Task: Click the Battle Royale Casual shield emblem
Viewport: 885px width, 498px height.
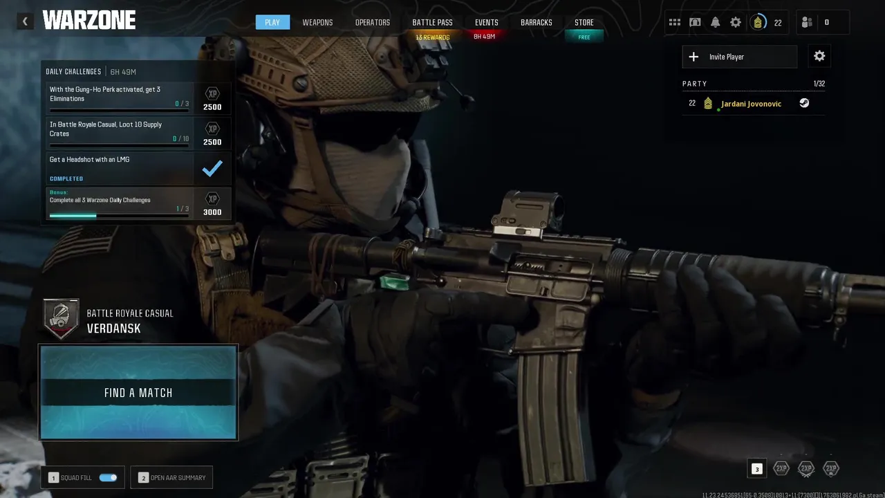Action: coord(61,319)
